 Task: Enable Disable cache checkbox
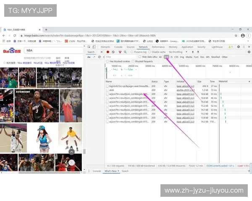click(x=150, y=52)
